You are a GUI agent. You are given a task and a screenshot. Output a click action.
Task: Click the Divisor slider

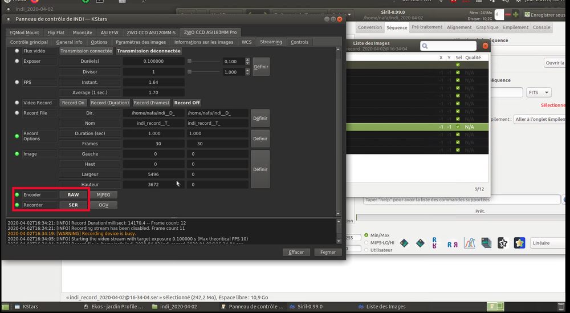203,72
